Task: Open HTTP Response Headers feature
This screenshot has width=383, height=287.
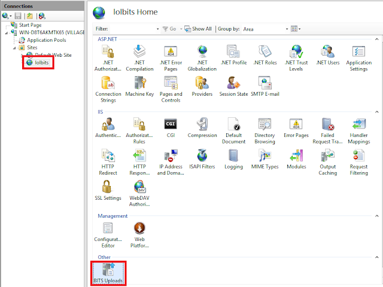Action: [139, 162]
